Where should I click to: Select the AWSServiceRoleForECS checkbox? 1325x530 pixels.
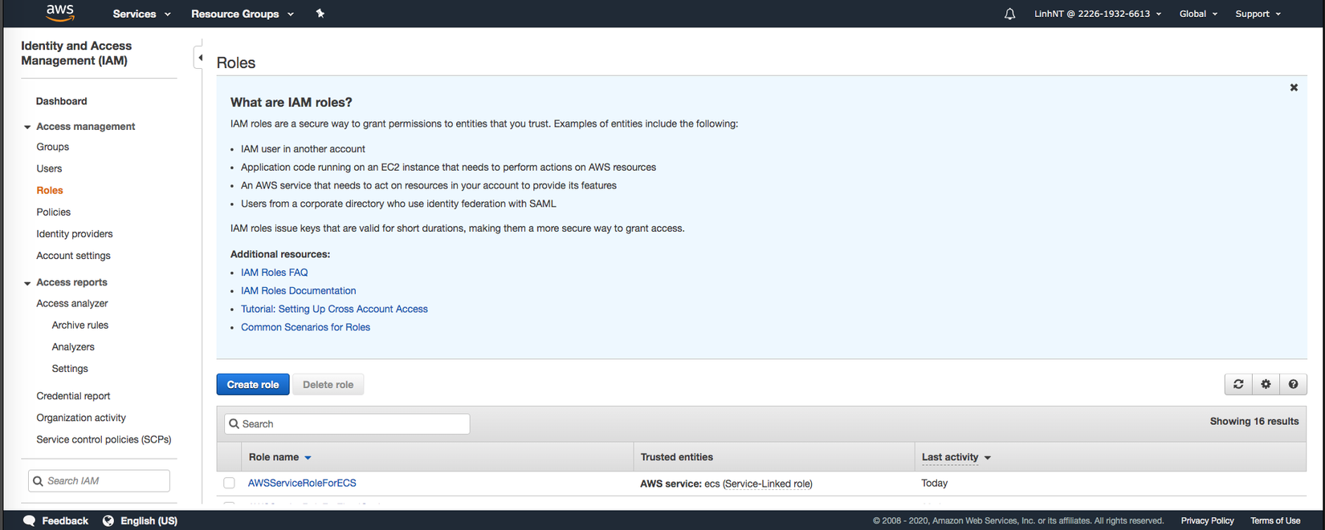(x=230, y=483)
